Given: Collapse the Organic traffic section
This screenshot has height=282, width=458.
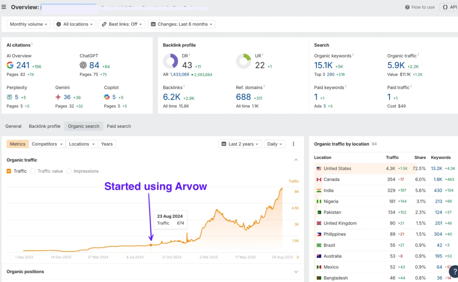Looking at the screenshot, I should point(296,160).
